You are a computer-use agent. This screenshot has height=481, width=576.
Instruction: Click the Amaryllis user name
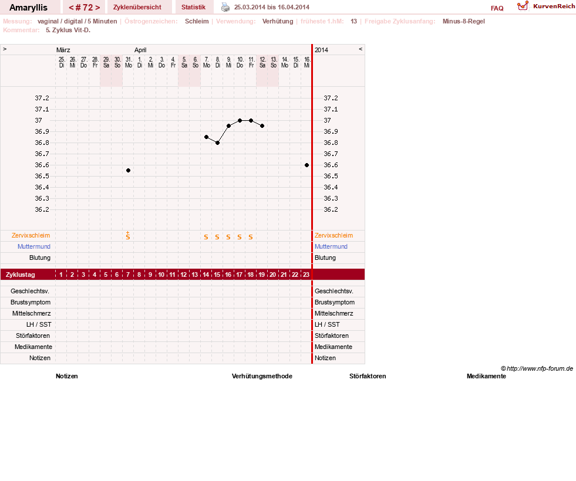click(x=28, y=8)
